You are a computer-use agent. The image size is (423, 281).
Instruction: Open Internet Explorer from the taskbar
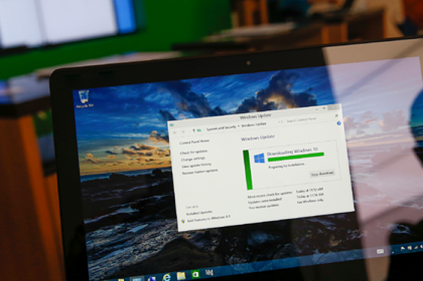point(167,277)
